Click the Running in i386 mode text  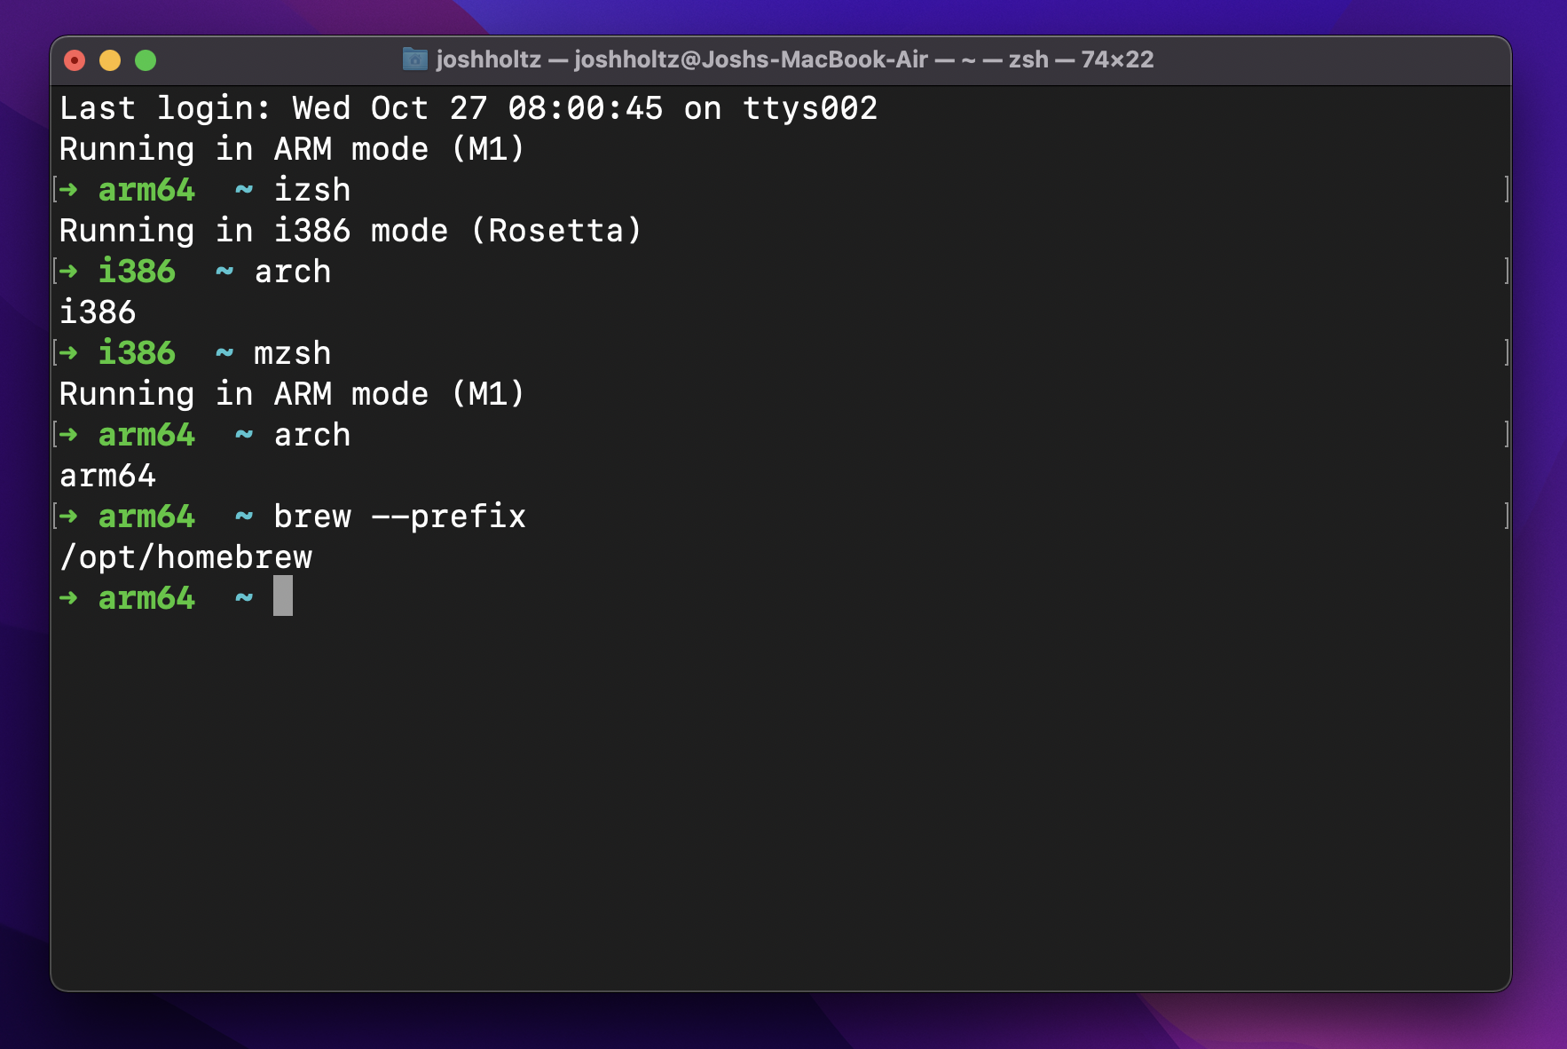pos(350,230)
